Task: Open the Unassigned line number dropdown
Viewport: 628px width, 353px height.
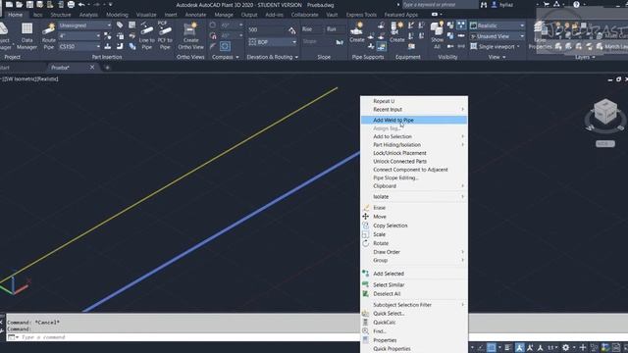Action: [x=85, y=25]
